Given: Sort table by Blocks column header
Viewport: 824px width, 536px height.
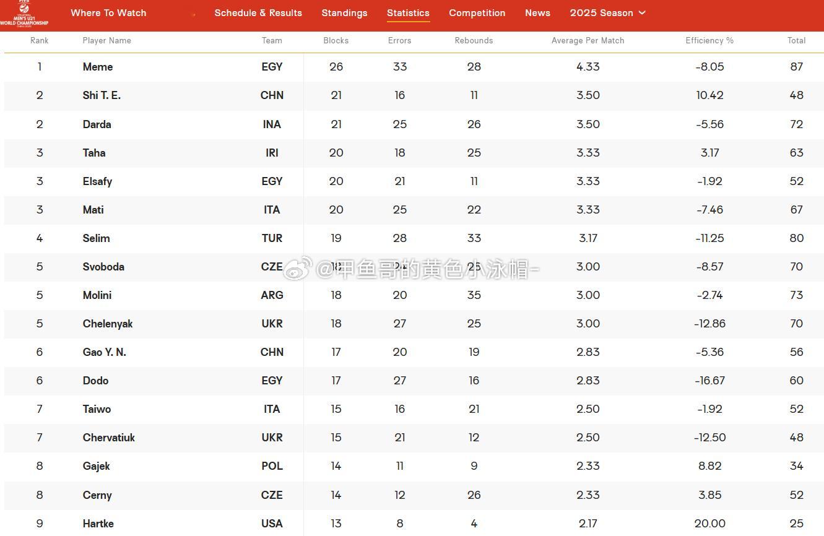Looking at the screenshot, I should 336,41.
